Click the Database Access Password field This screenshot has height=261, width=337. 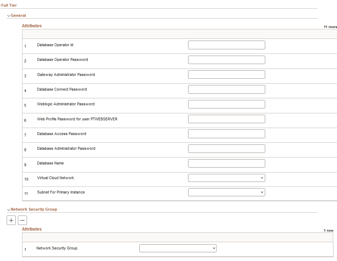tap(227, 134)
